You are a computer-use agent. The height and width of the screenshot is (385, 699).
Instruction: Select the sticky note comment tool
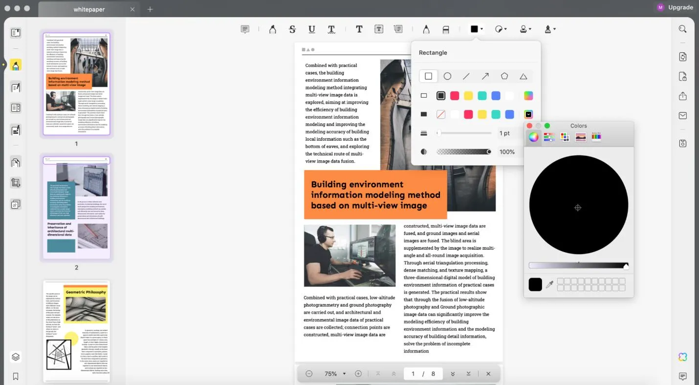pos(245,29)
